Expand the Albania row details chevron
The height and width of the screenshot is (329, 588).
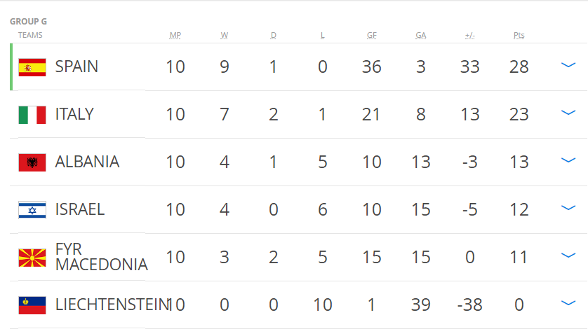point(568,160)
